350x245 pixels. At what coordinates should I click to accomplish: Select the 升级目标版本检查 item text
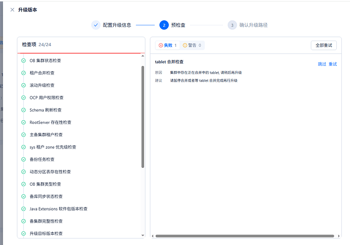point(46,233)
